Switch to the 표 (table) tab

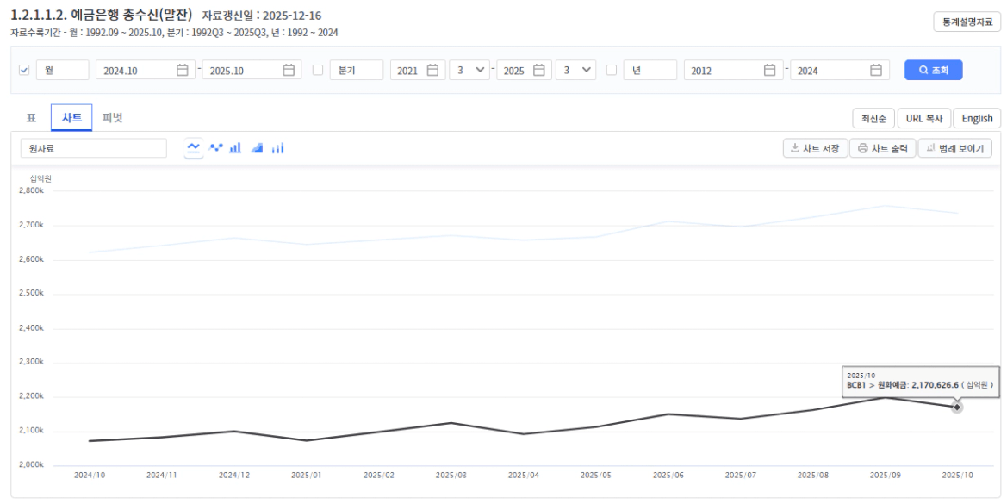(x=31, y=118)
